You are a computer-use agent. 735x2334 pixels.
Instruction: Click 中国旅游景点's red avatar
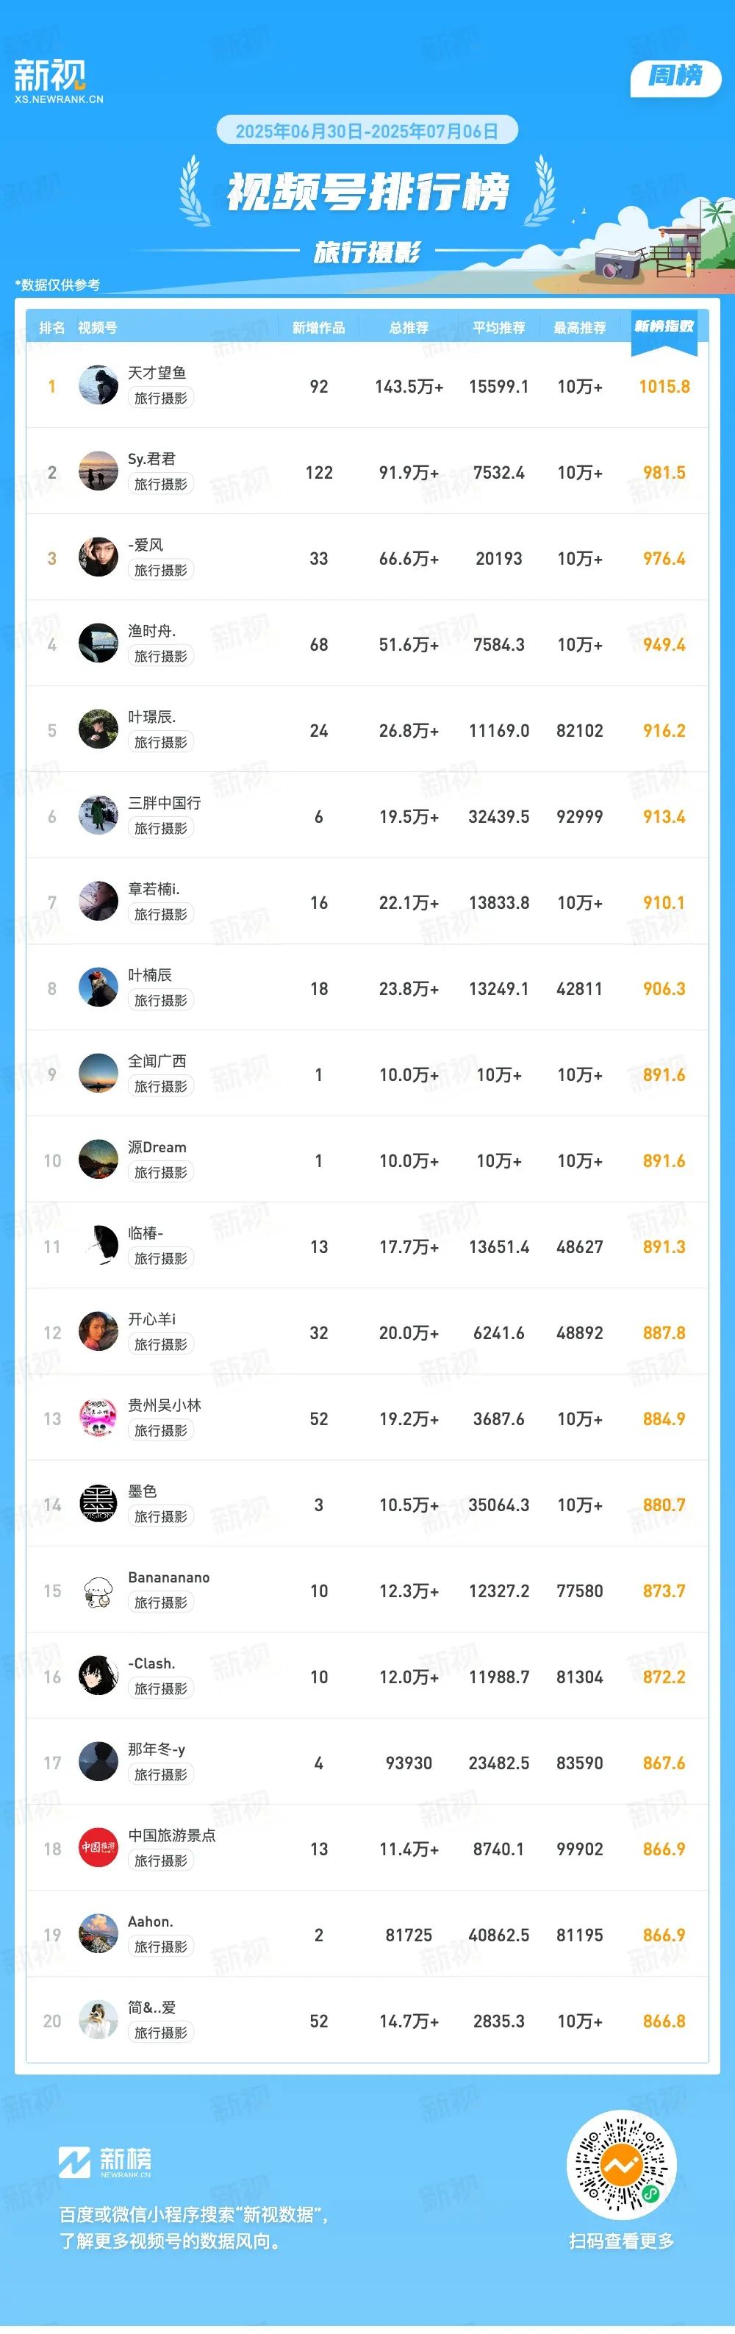point(98,1849)
